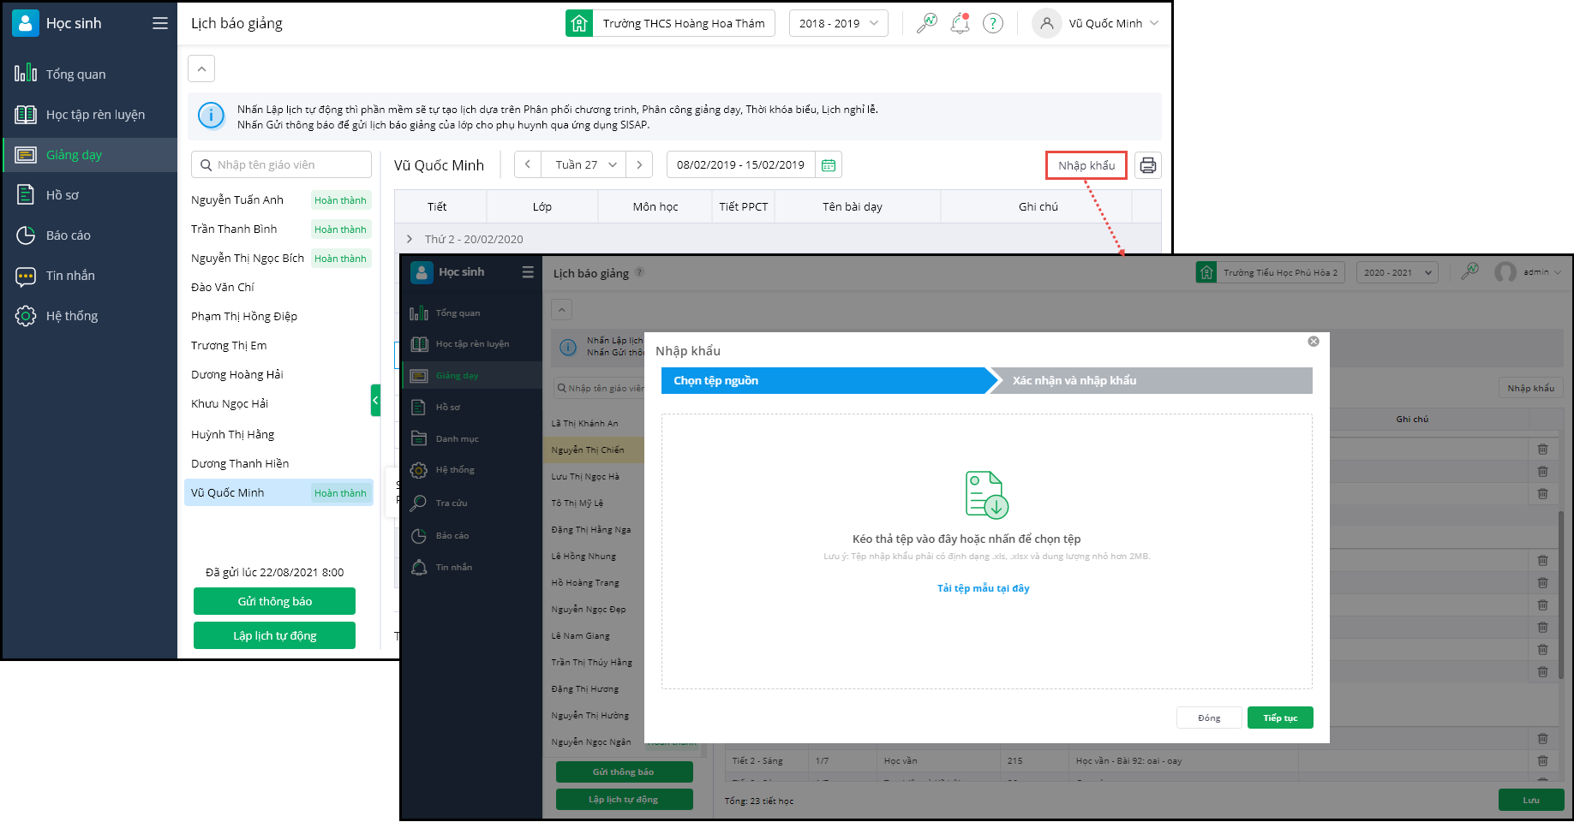The height and width of the screenshot is (822, 1574).
Task: Open the Tuần 27 week dropdown
Action: (584, 164)
